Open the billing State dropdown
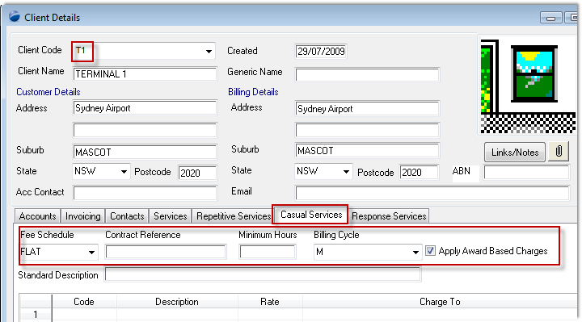582x322 pixels. (346, 172)
